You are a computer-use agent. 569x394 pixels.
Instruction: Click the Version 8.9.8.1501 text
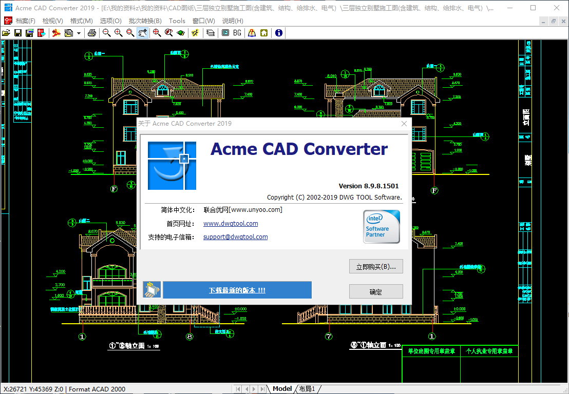[369, 186]
